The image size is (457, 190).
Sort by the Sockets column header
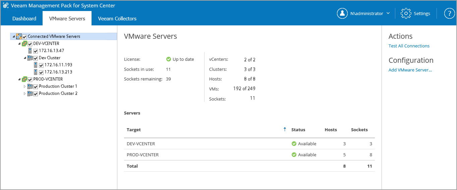tap(359, 130)
